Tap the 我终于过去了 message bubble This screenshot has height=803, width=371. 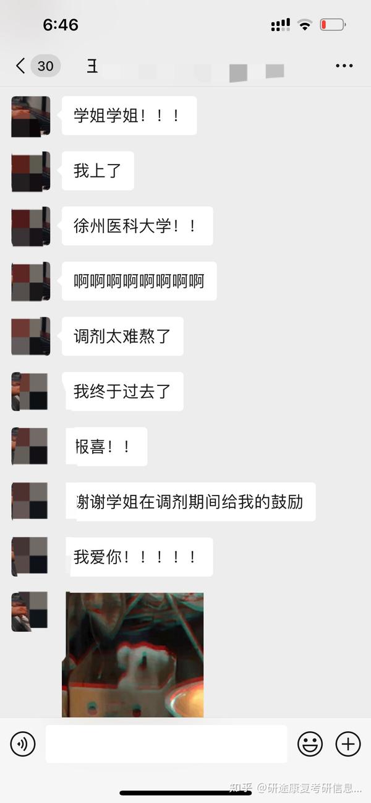pyautogui.click(x=122, y=391)
